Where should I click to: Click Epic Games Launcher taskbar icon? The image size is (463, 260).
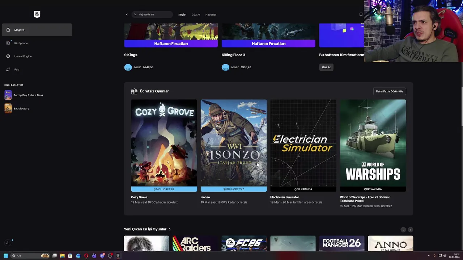click(118, 256)
